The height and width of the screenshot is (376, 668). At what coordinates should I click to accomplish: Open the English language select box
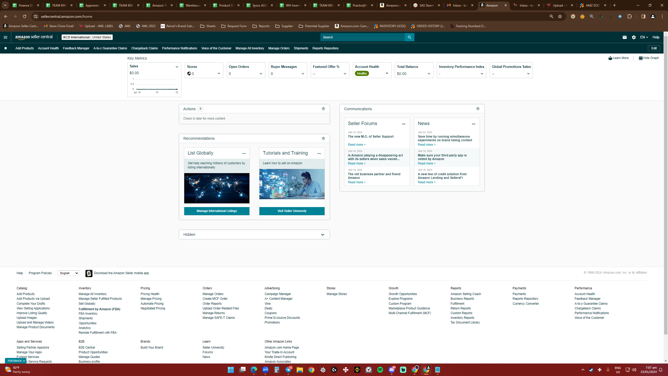(68, 273)
